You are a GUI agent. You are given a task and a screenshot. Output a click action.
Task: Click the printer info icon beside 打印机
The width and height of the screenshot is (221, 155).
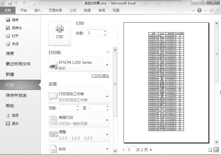[x=108, y=52]
